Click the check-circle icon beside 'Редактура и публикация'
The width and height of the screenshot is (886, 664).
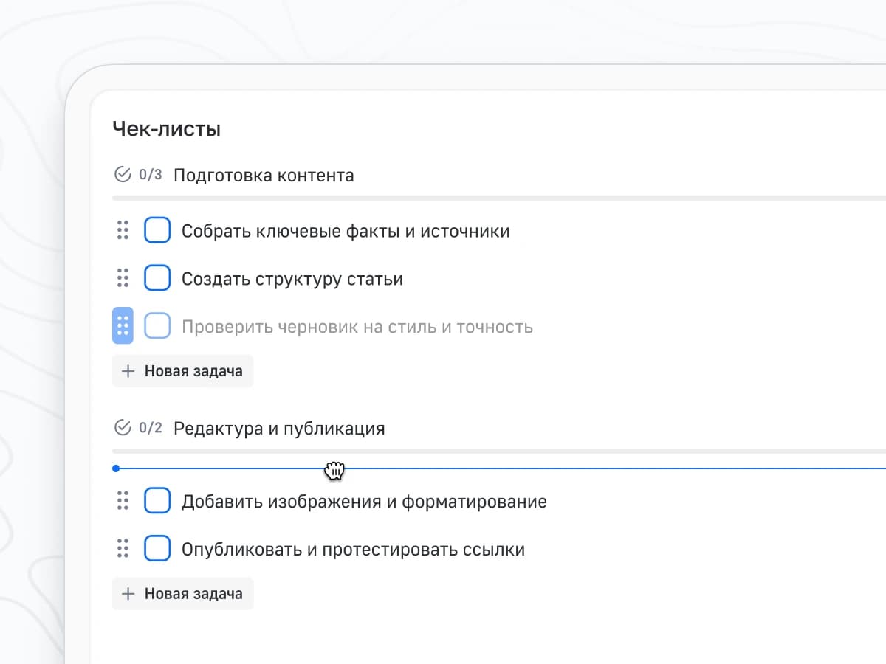click(x=123, y=428)
